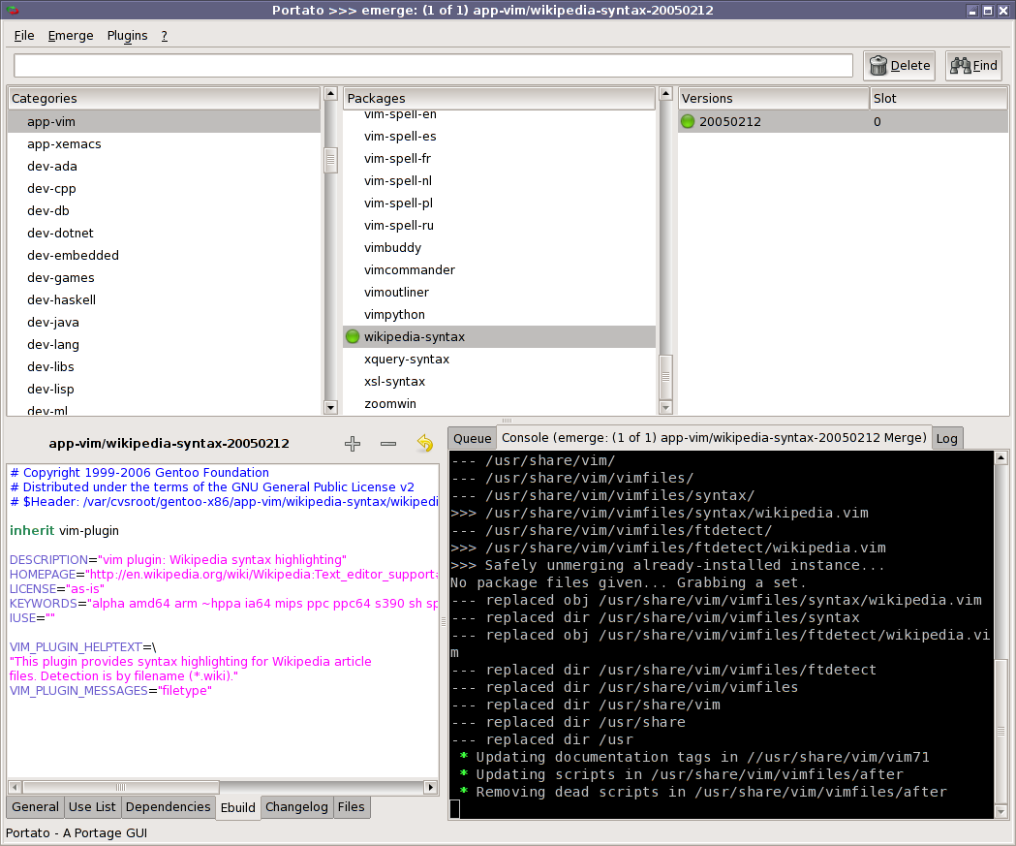This screenshot has height=846, width=1016.
Task: Click the Slot column header
Action: 939,99
